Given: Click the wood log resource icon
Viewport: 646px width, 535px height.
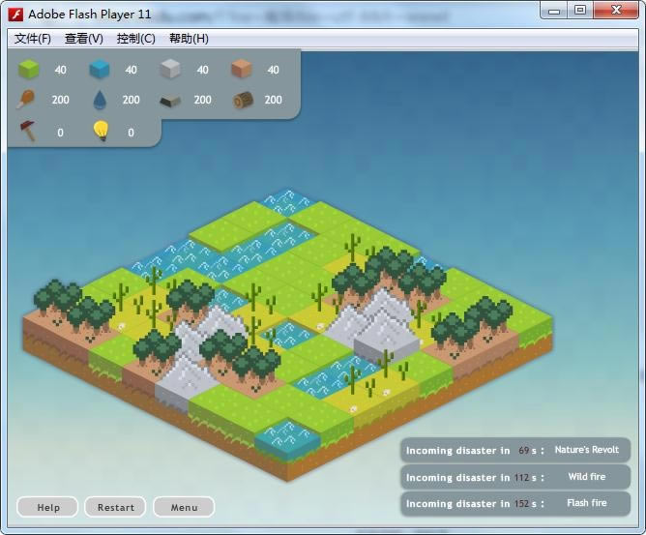Looking at the screenshot, I should (x=243, y=100).
